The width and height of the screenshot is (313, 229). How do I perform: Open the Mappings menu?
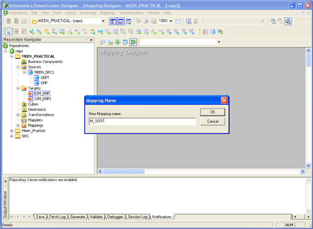click(x=108, y=13)
